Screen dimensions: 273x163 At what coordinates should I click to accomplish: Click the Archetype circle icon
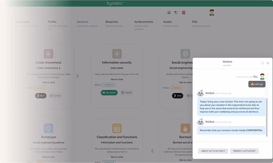point(48,128)
